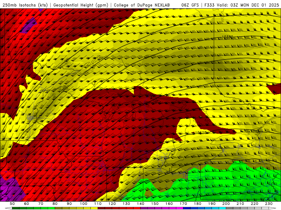Click the 140 value on the color scale

pos(140,204)
